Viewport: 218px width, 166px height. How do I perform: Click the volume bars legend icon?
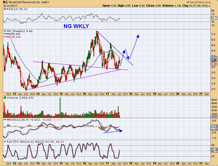pyautogui.click(x=5, y=98)
